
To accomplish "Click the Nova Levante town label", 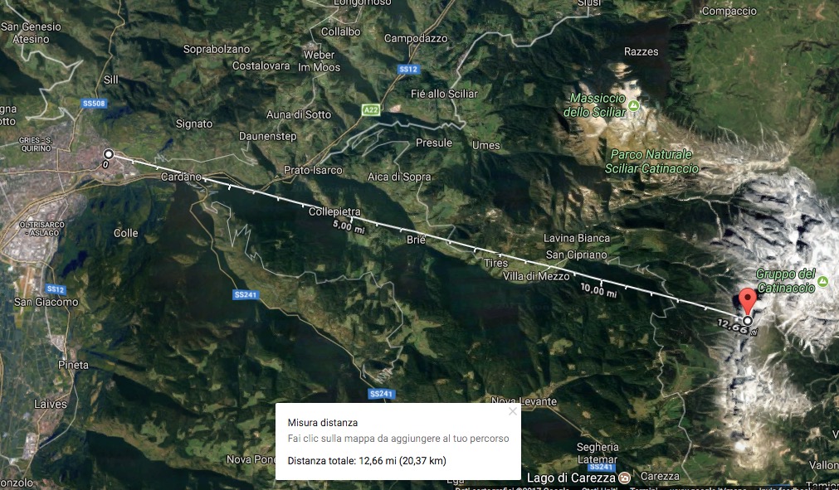I will [x=524, y=401].
